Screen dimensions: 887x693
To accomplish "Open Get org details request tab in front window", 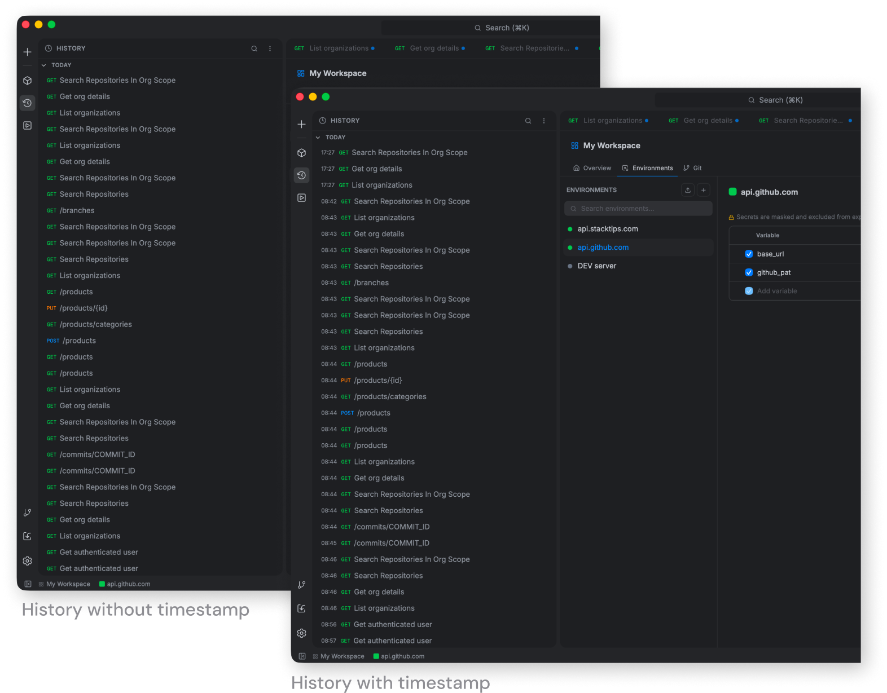I will 704,121.
